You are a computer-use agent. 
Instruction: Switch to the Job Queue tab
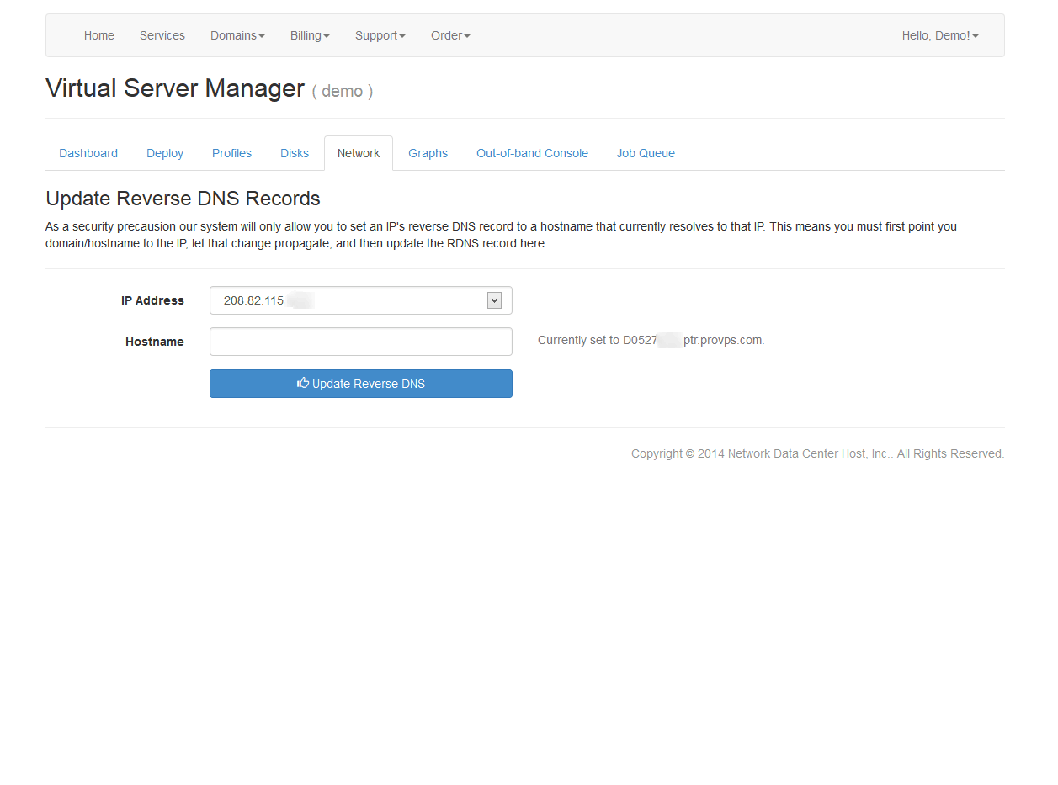(646, 153)
